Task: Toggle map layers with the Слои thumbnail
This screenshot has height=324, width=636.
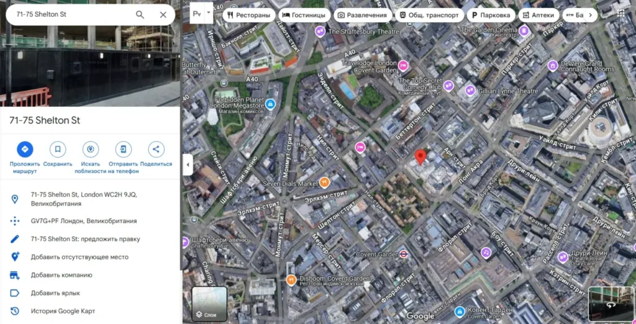Action: coord(209,304)
